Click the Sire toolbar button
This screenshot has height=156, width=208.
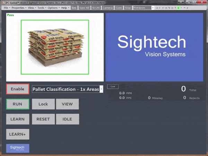coord(74,7)
